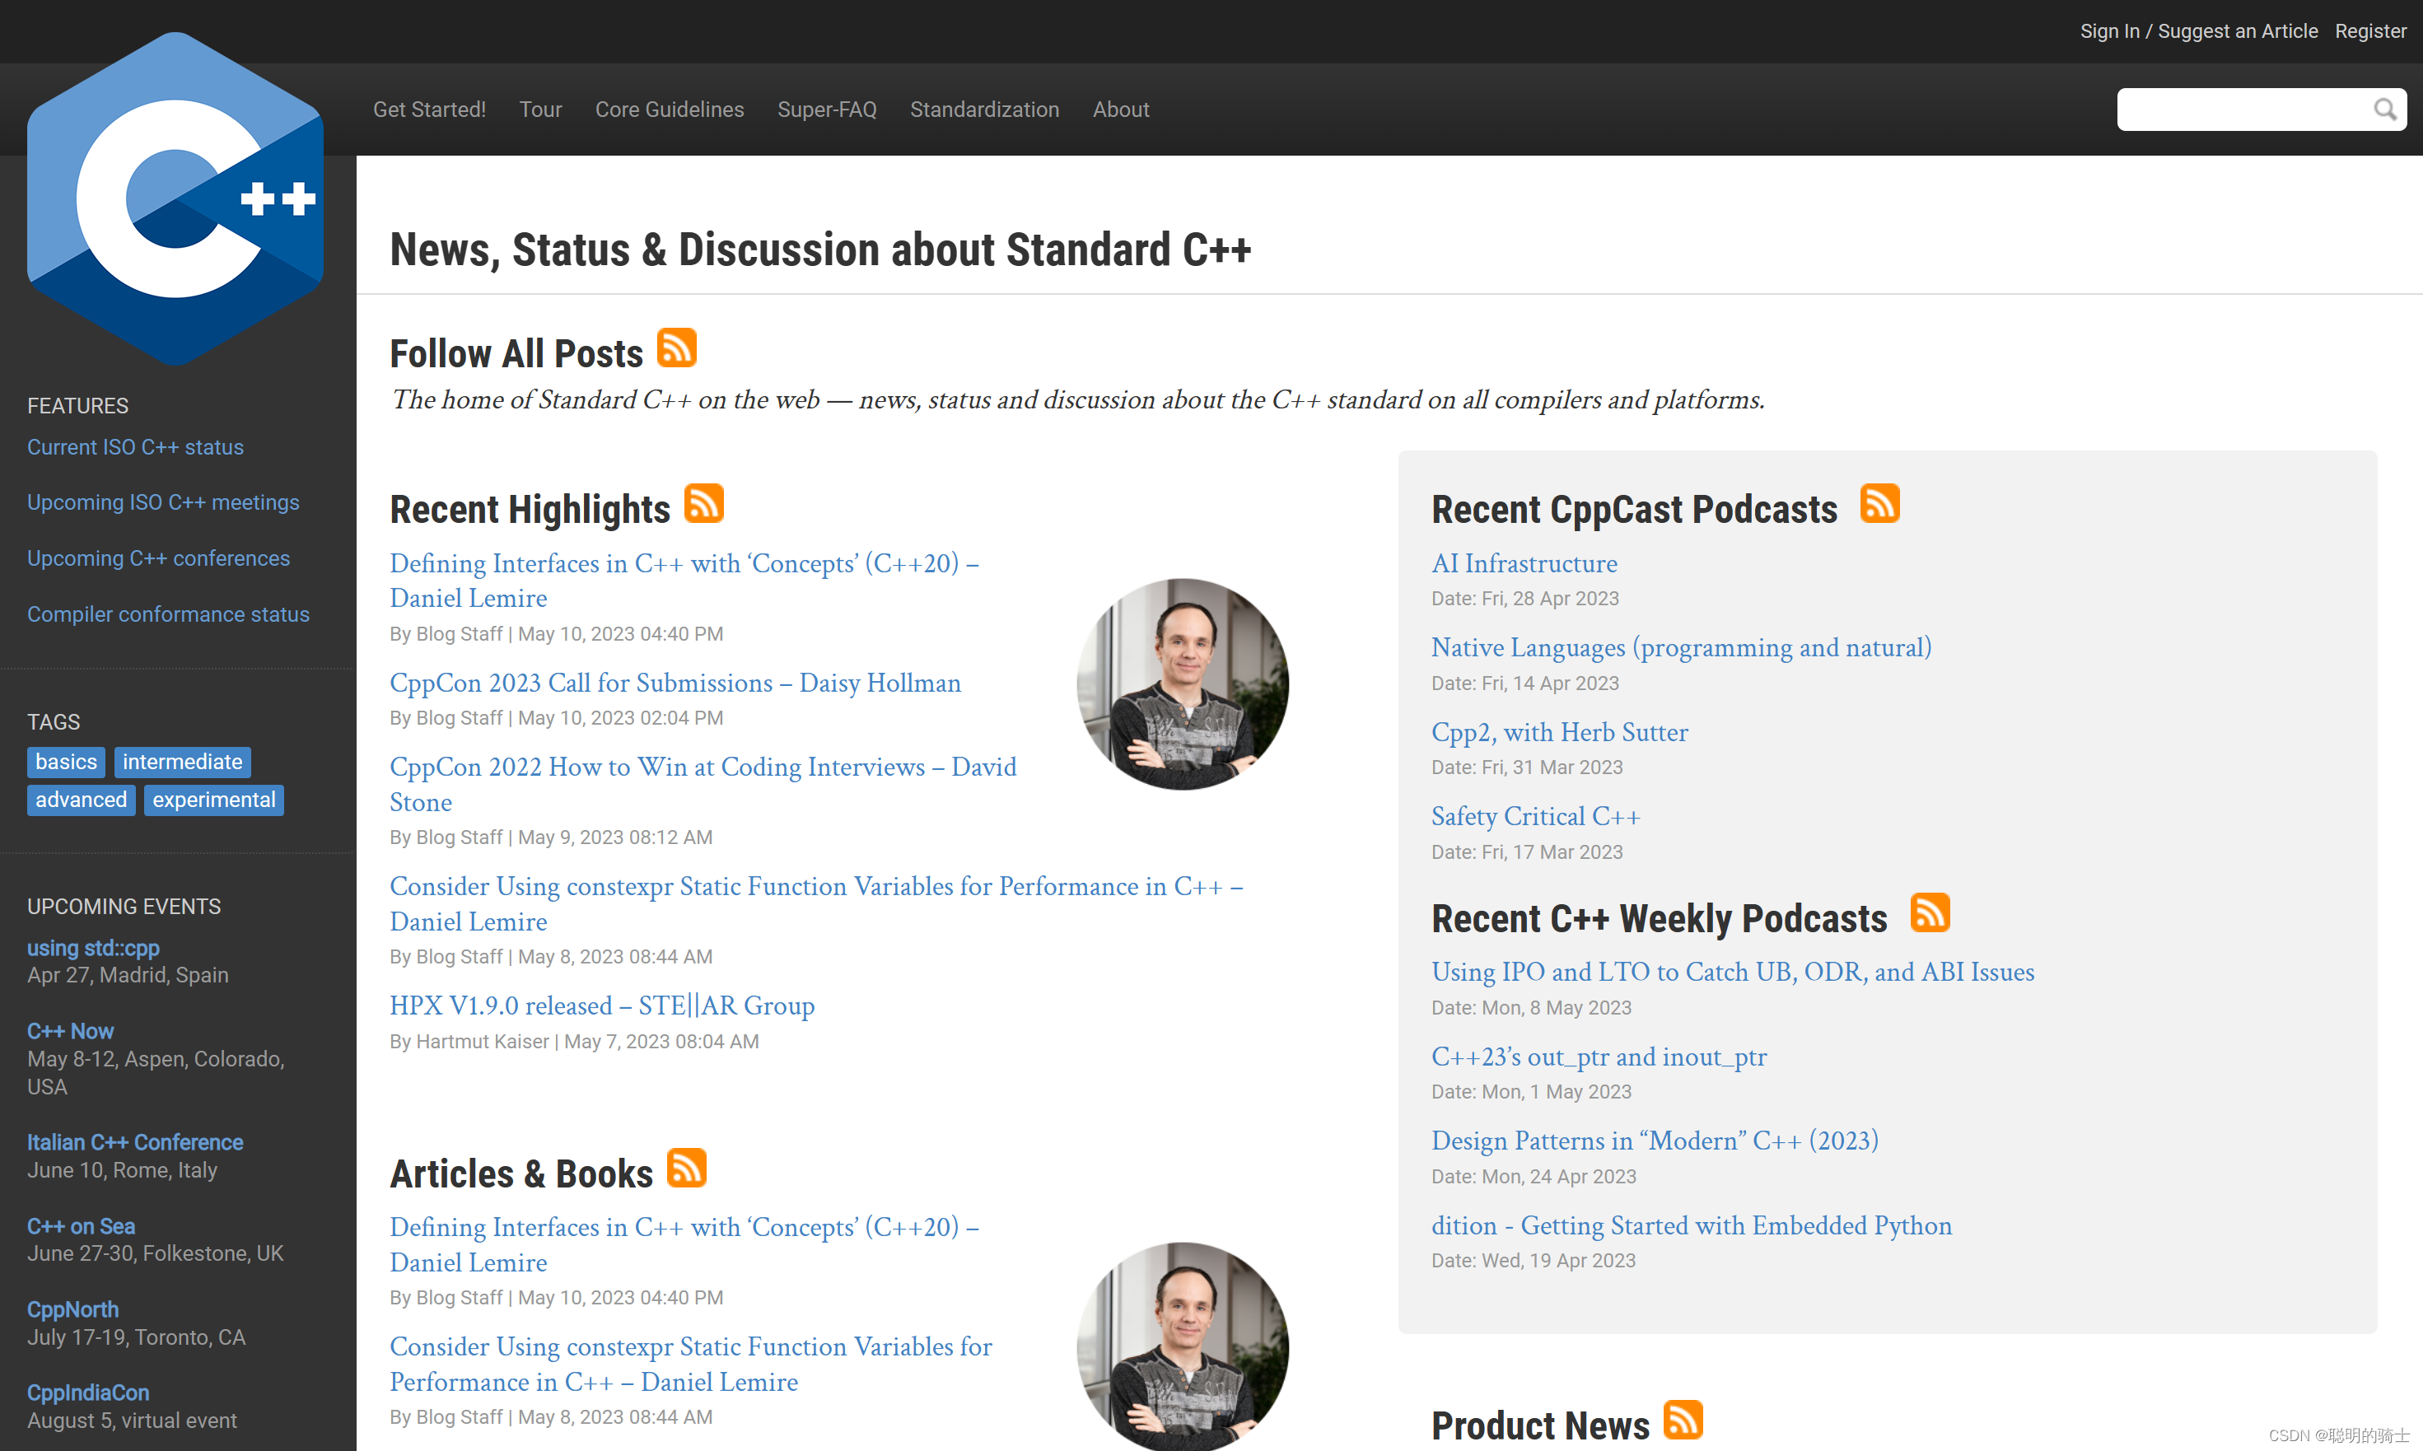Screen dimensions: 2423x1451
Task: Click the search magnifier icon
Action: [x=2384, y=110]
